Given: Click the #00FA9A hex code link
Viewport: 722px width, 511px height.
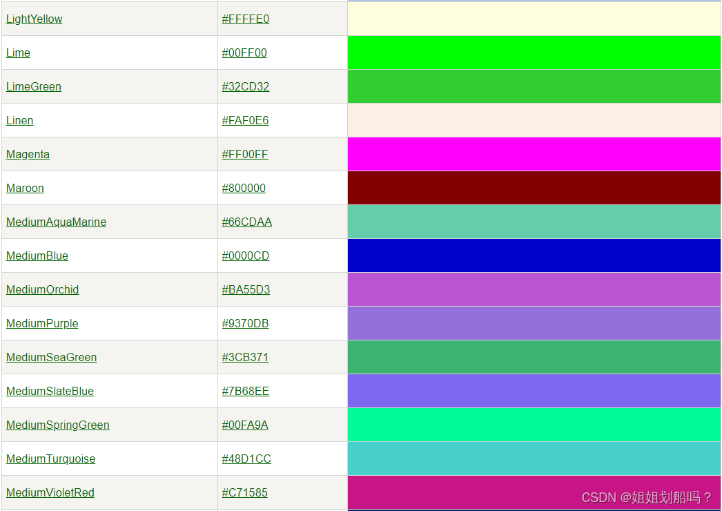Looking at the screenshot, I should pos(245,425).
